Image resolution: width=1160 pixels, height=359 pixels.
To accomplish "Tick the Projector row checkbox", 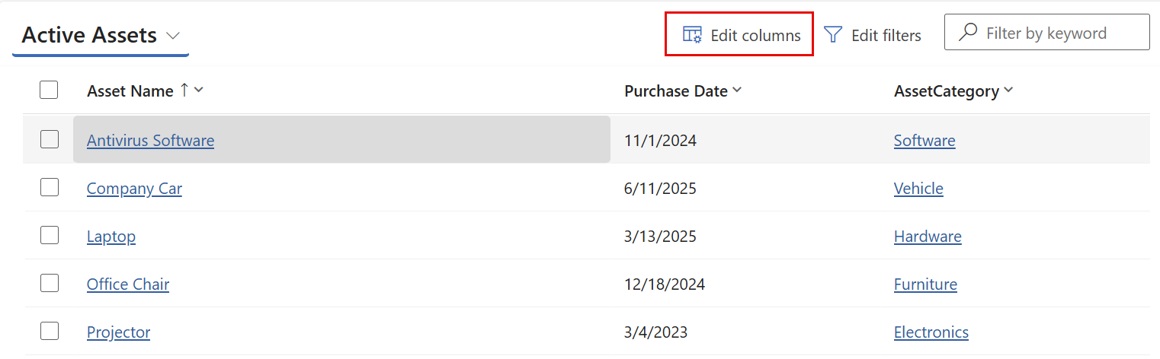I will click(x=50, y=331).
